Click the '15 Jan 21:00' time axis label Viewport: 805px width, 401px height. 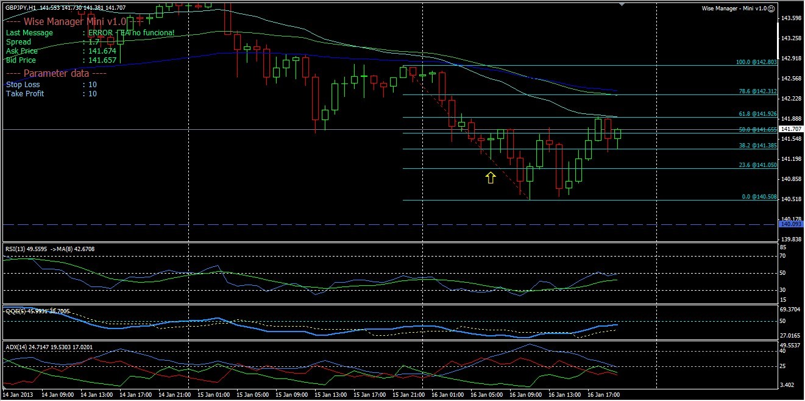[x=410, y=395]
